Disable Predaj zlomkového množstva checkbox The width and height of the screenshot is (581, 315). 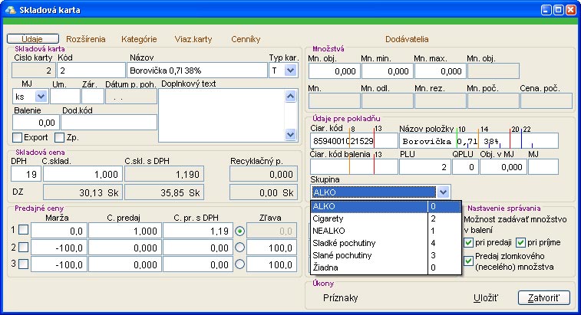coord(468,261)
